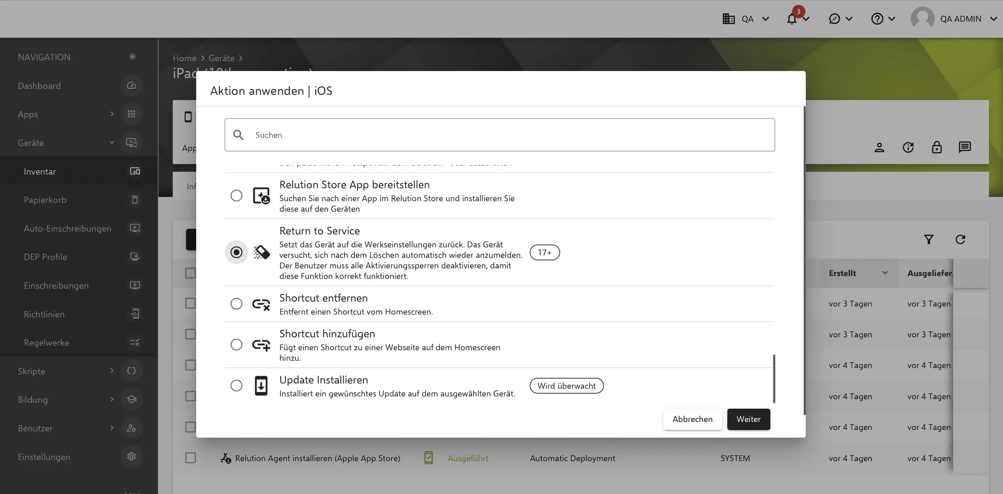Open help menu dropdown arrow
This screenshot has height=494, width=1003.
pyautogui.click(x=892, y=19)
